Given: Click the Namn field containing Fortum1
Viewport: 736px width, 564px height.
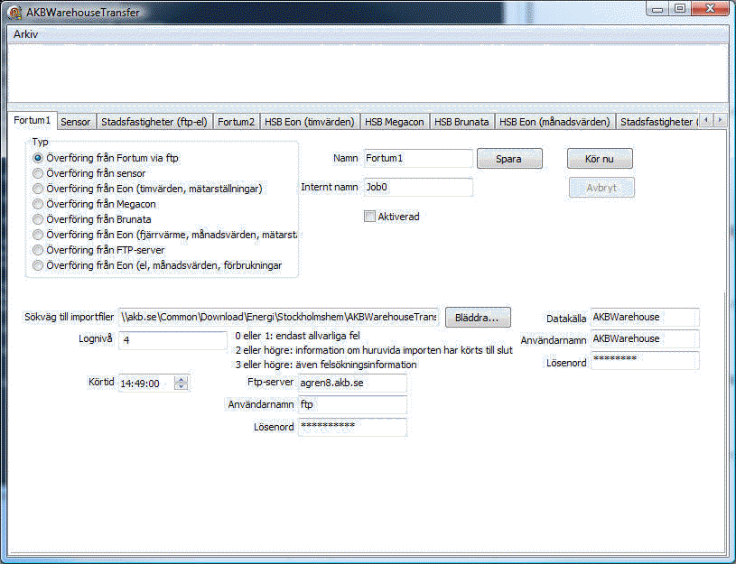Looking at the screenshot, I should (418, 159).
